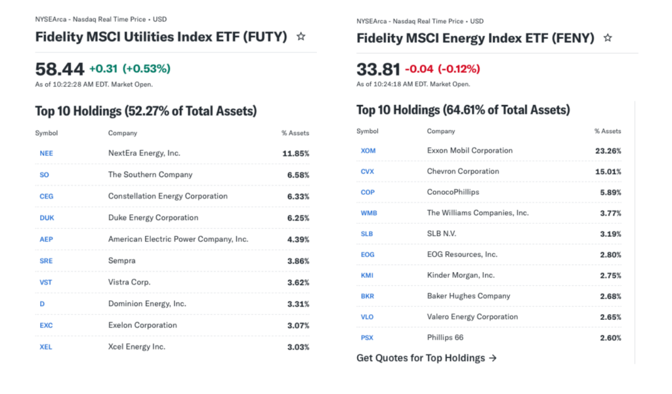Open the COP ticker link

pos(367,193)
